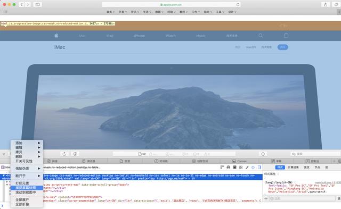Open the 计算结果 styles tab
The image size is (341, 209).
pyautogui.click(x=293, y=168)
